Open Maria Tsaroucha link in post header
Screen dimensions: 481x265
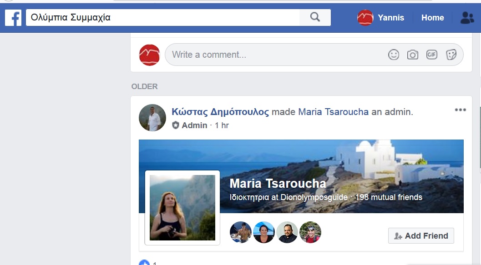coord(333,112)
